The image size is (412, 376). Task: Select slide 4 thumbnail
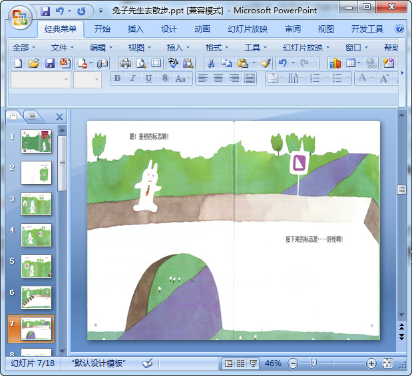click(x=36, y=235)
